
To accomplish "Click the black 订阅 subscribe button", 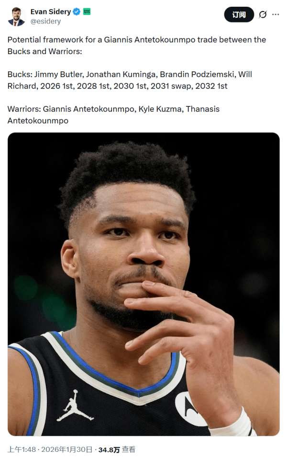I will coord(239,14).
